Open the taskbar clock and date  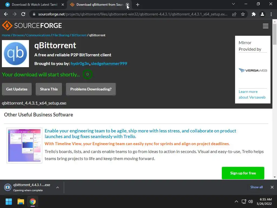264,201
